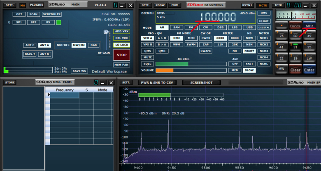The width and height of the screenshot is (321, 171).
Task: Click the MHz keypad button
Action: tap(309, 25)
